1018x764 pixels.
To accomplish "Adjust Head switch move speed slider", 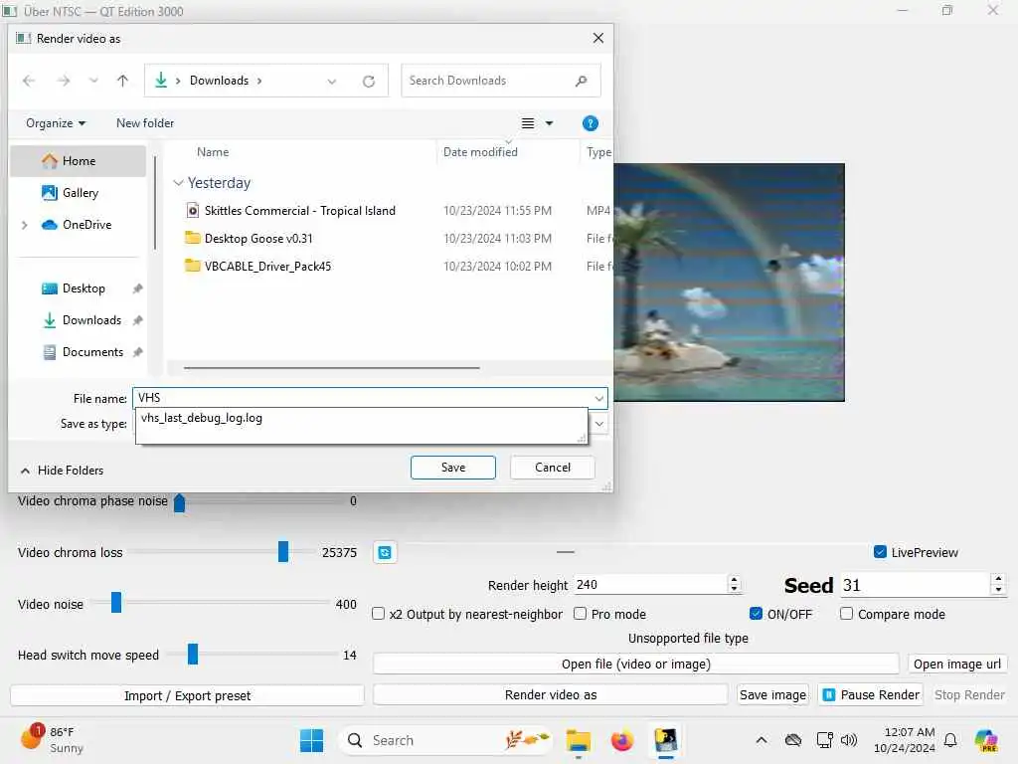I will [x=193, y=655].
